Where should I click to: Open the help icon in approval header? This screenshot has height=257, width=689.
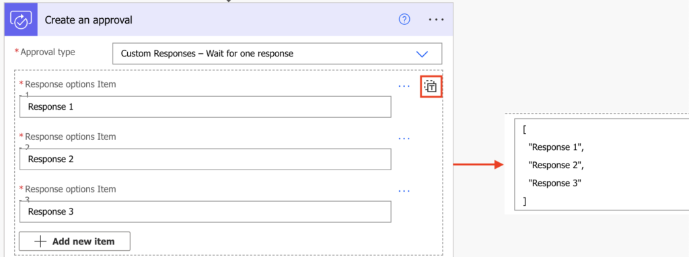(x=404, y=20)
